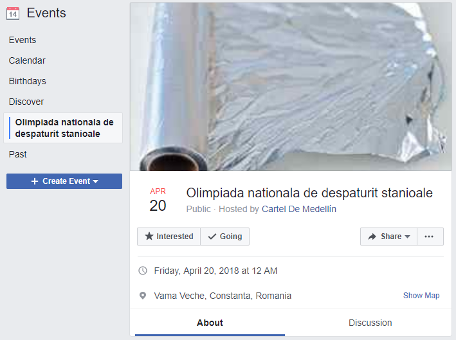The width and height of the screenshot is (456, 340).
Task: Click the Events calendar icon
Action: pos(13,13)
